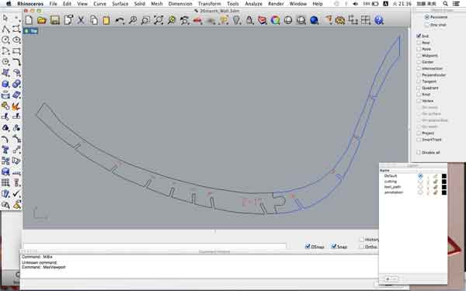Change the cutting layer's black color swatch
This screenshot has height=291, width=466.
point(444,182)
